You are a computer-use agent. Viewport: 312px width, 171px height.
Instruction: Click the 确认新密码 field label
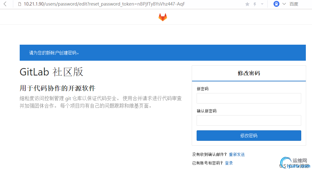206,111
